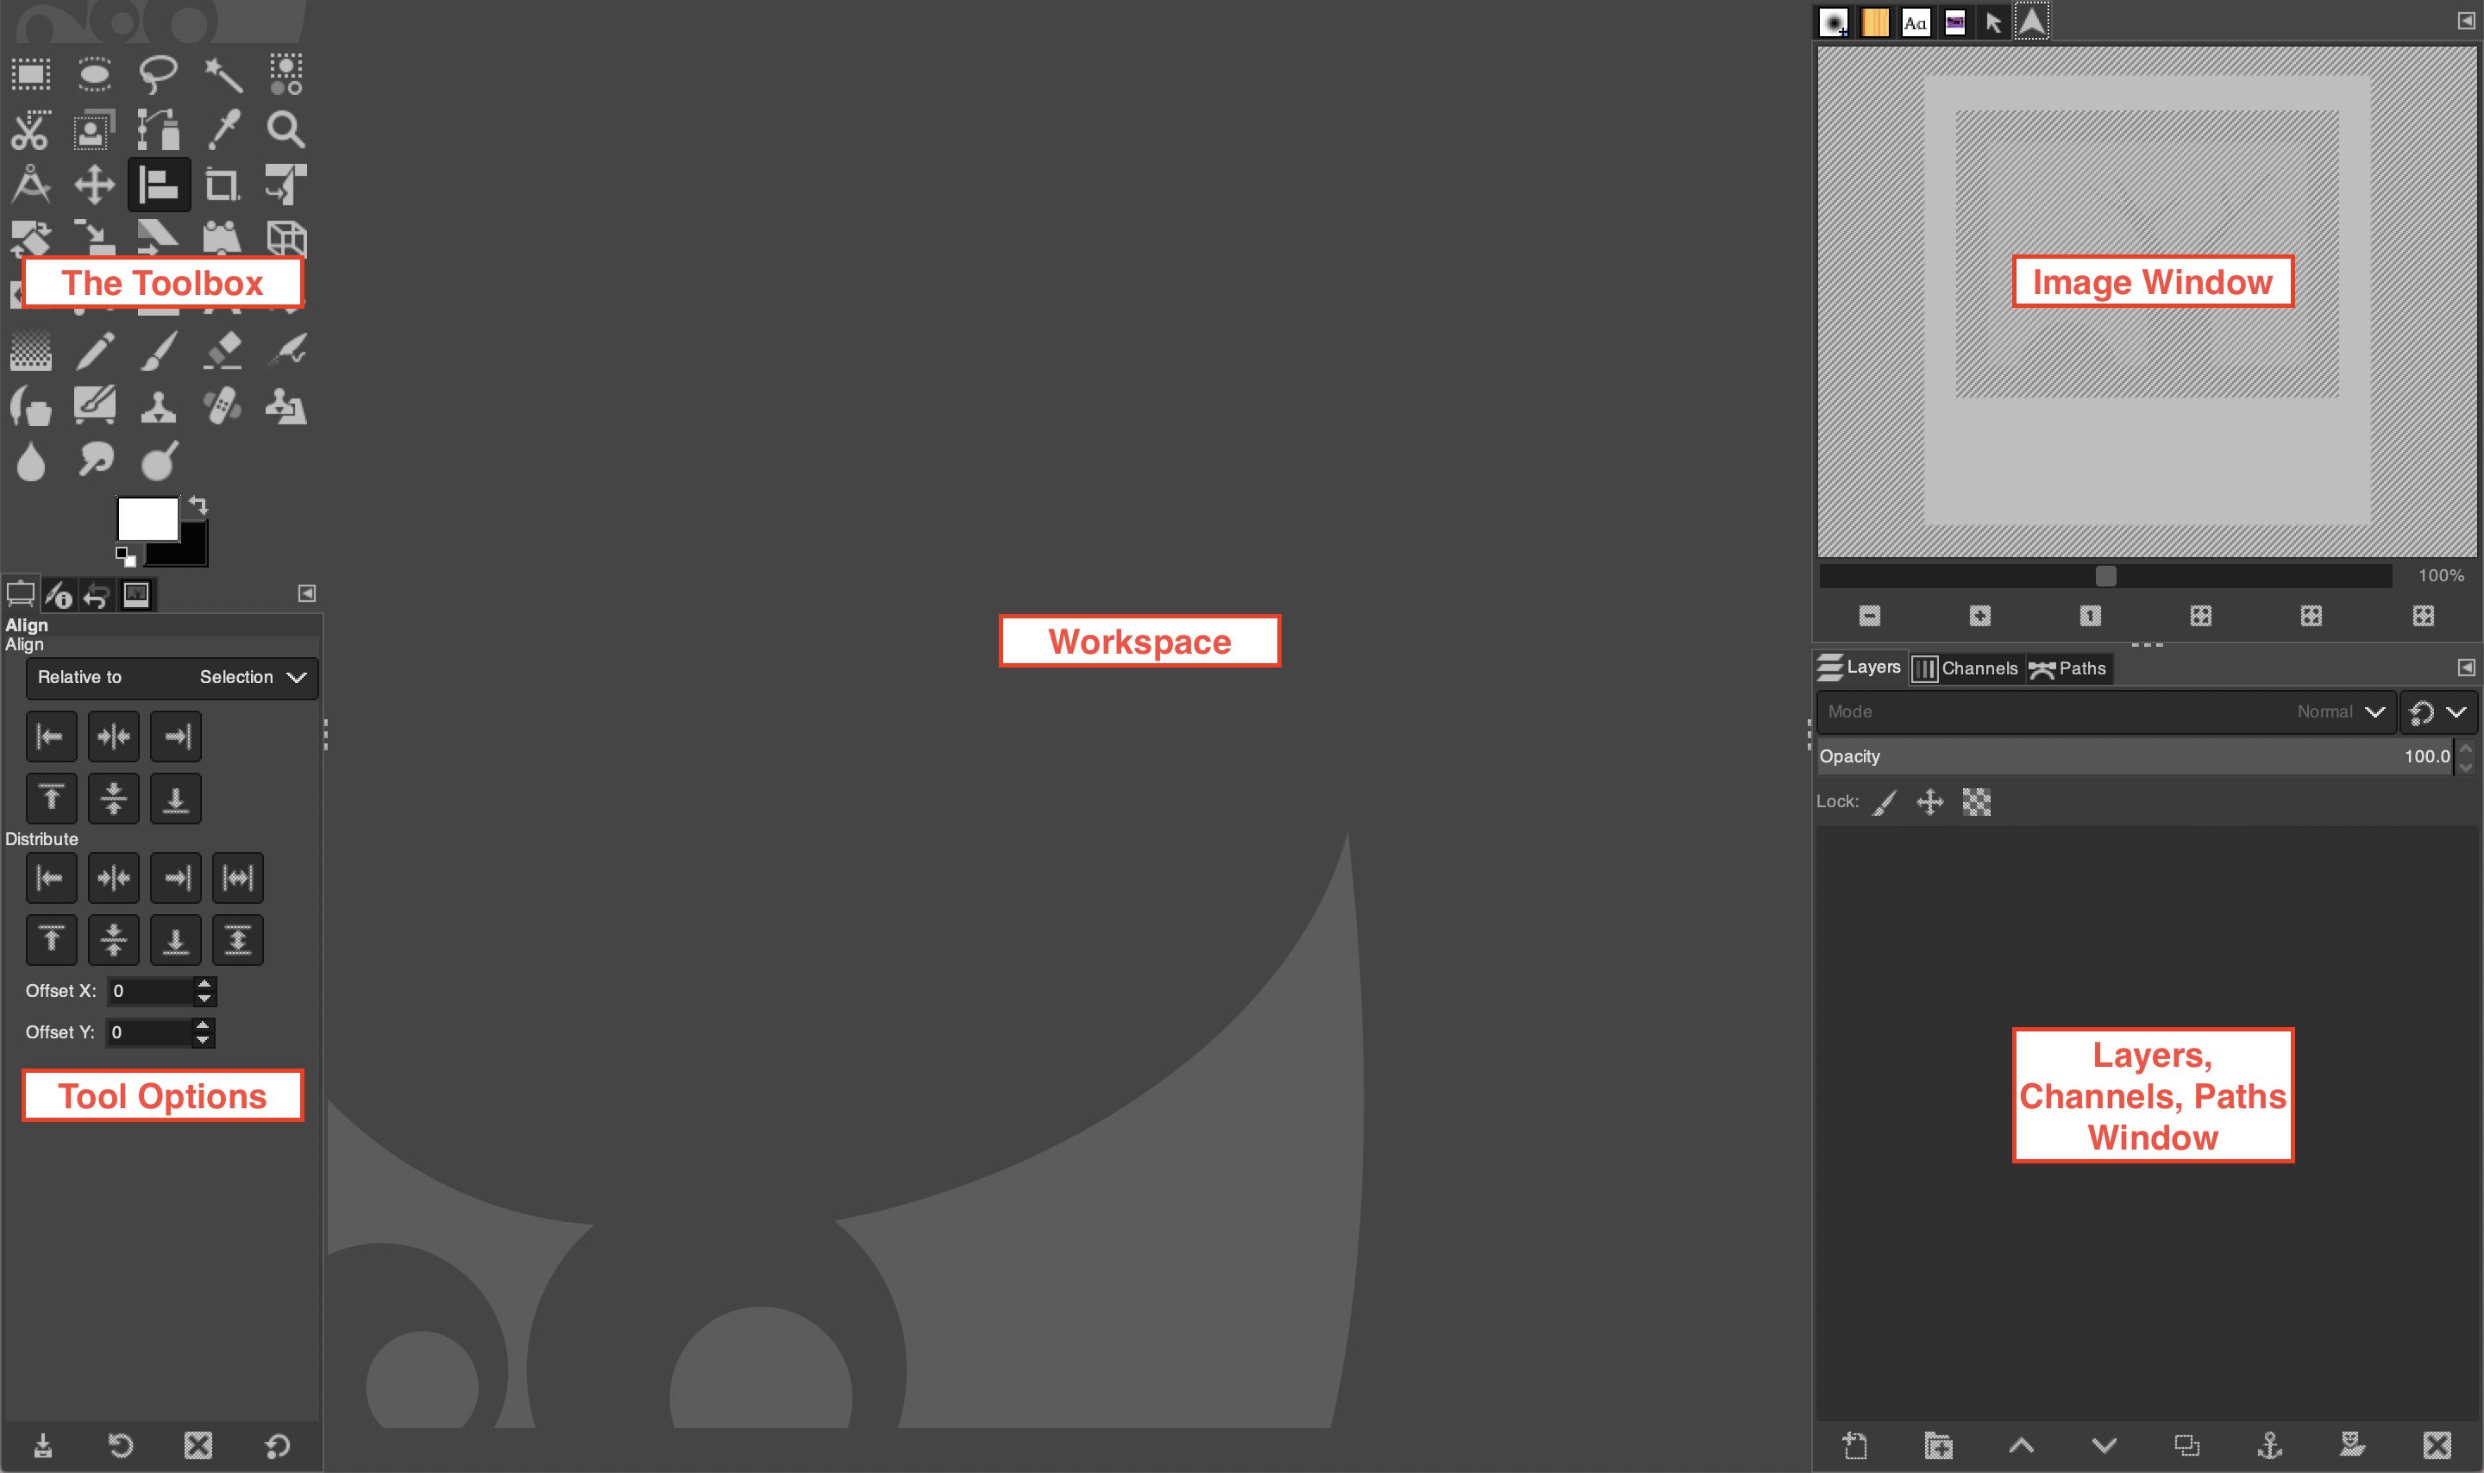
Task: Align center horizontally in Align section
Action: pyautogui.click(x=113, y=736)
